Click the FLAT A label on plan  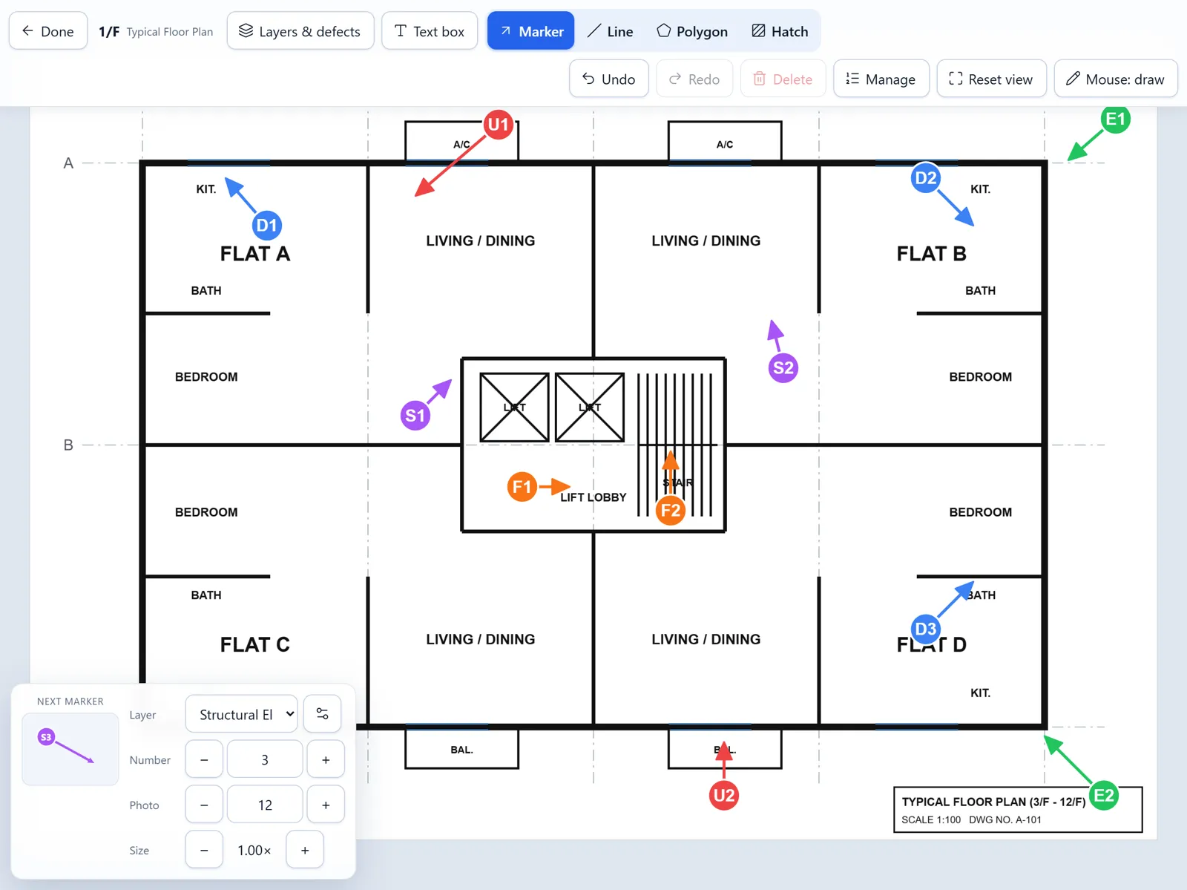pyautogui.click(x=255, y=254)
